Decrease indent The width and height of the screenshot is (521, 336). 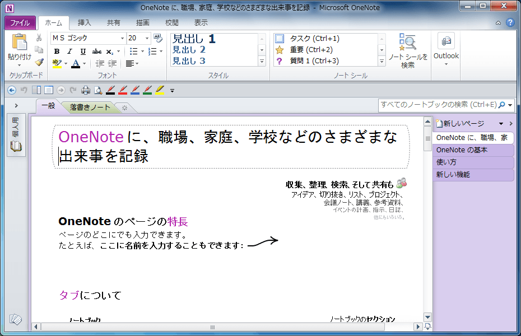(x=100, y=63)
